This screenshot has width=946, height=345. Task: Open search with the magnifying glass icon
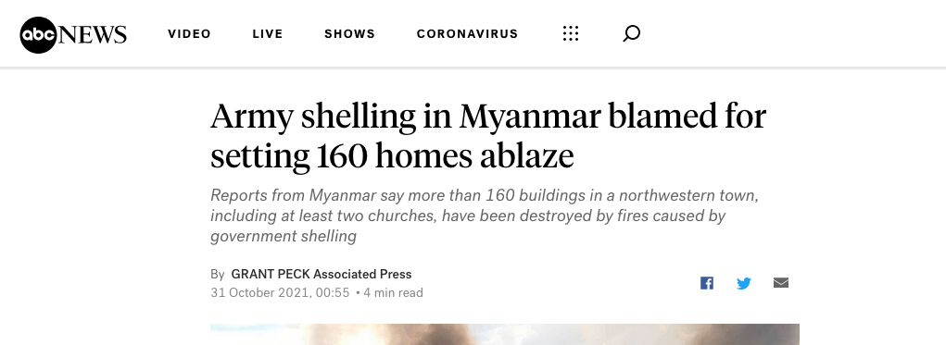click(x=631, y=33)
